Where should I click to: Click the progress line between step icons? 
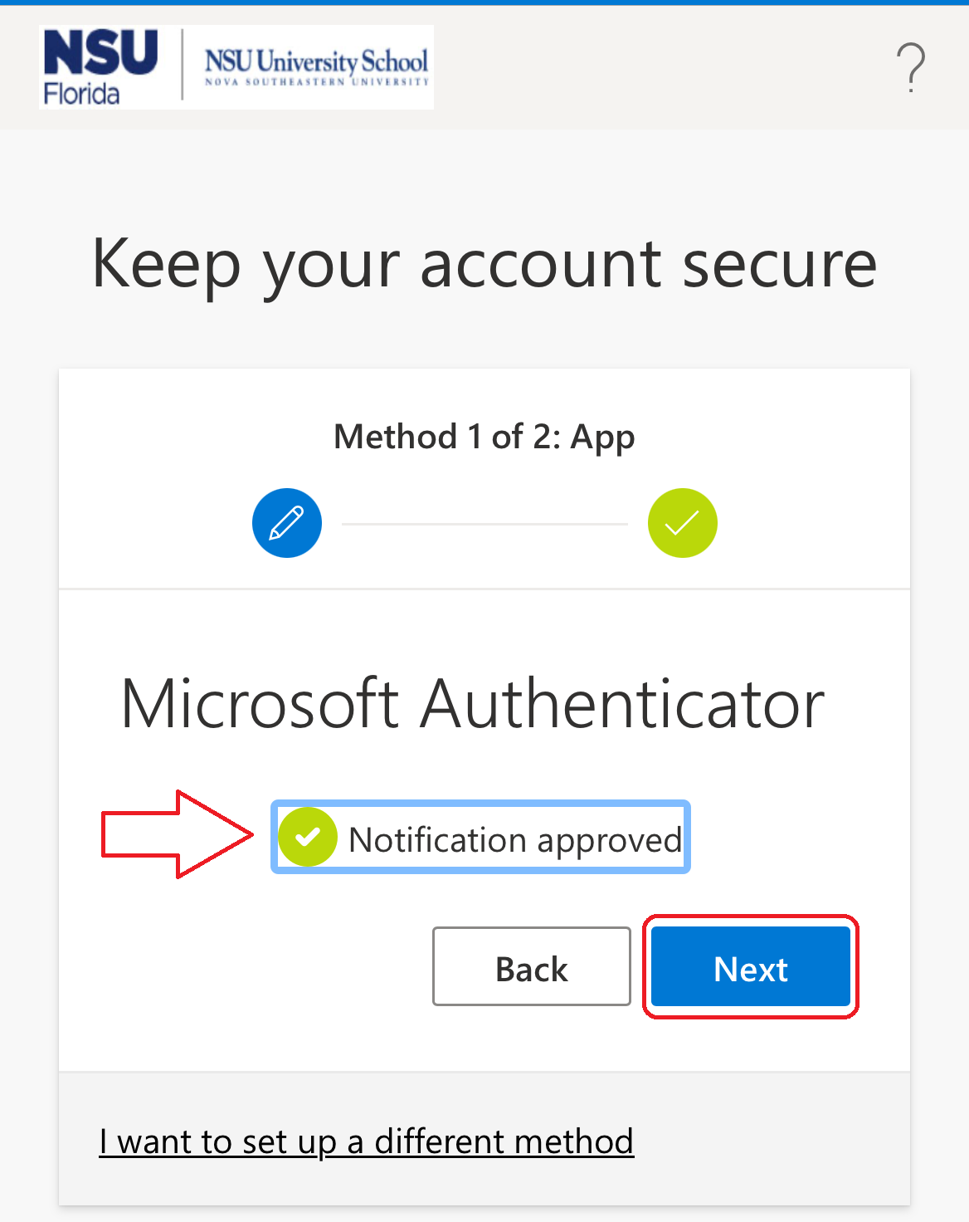tap(484, 524)
